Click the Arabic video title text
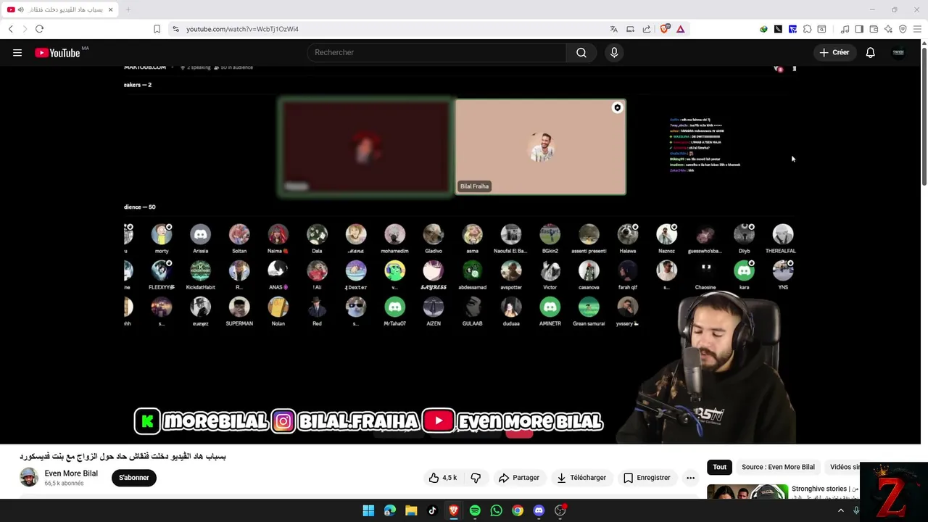The width and height of the screenshot is (928, 522). click(x=123, y=457)
